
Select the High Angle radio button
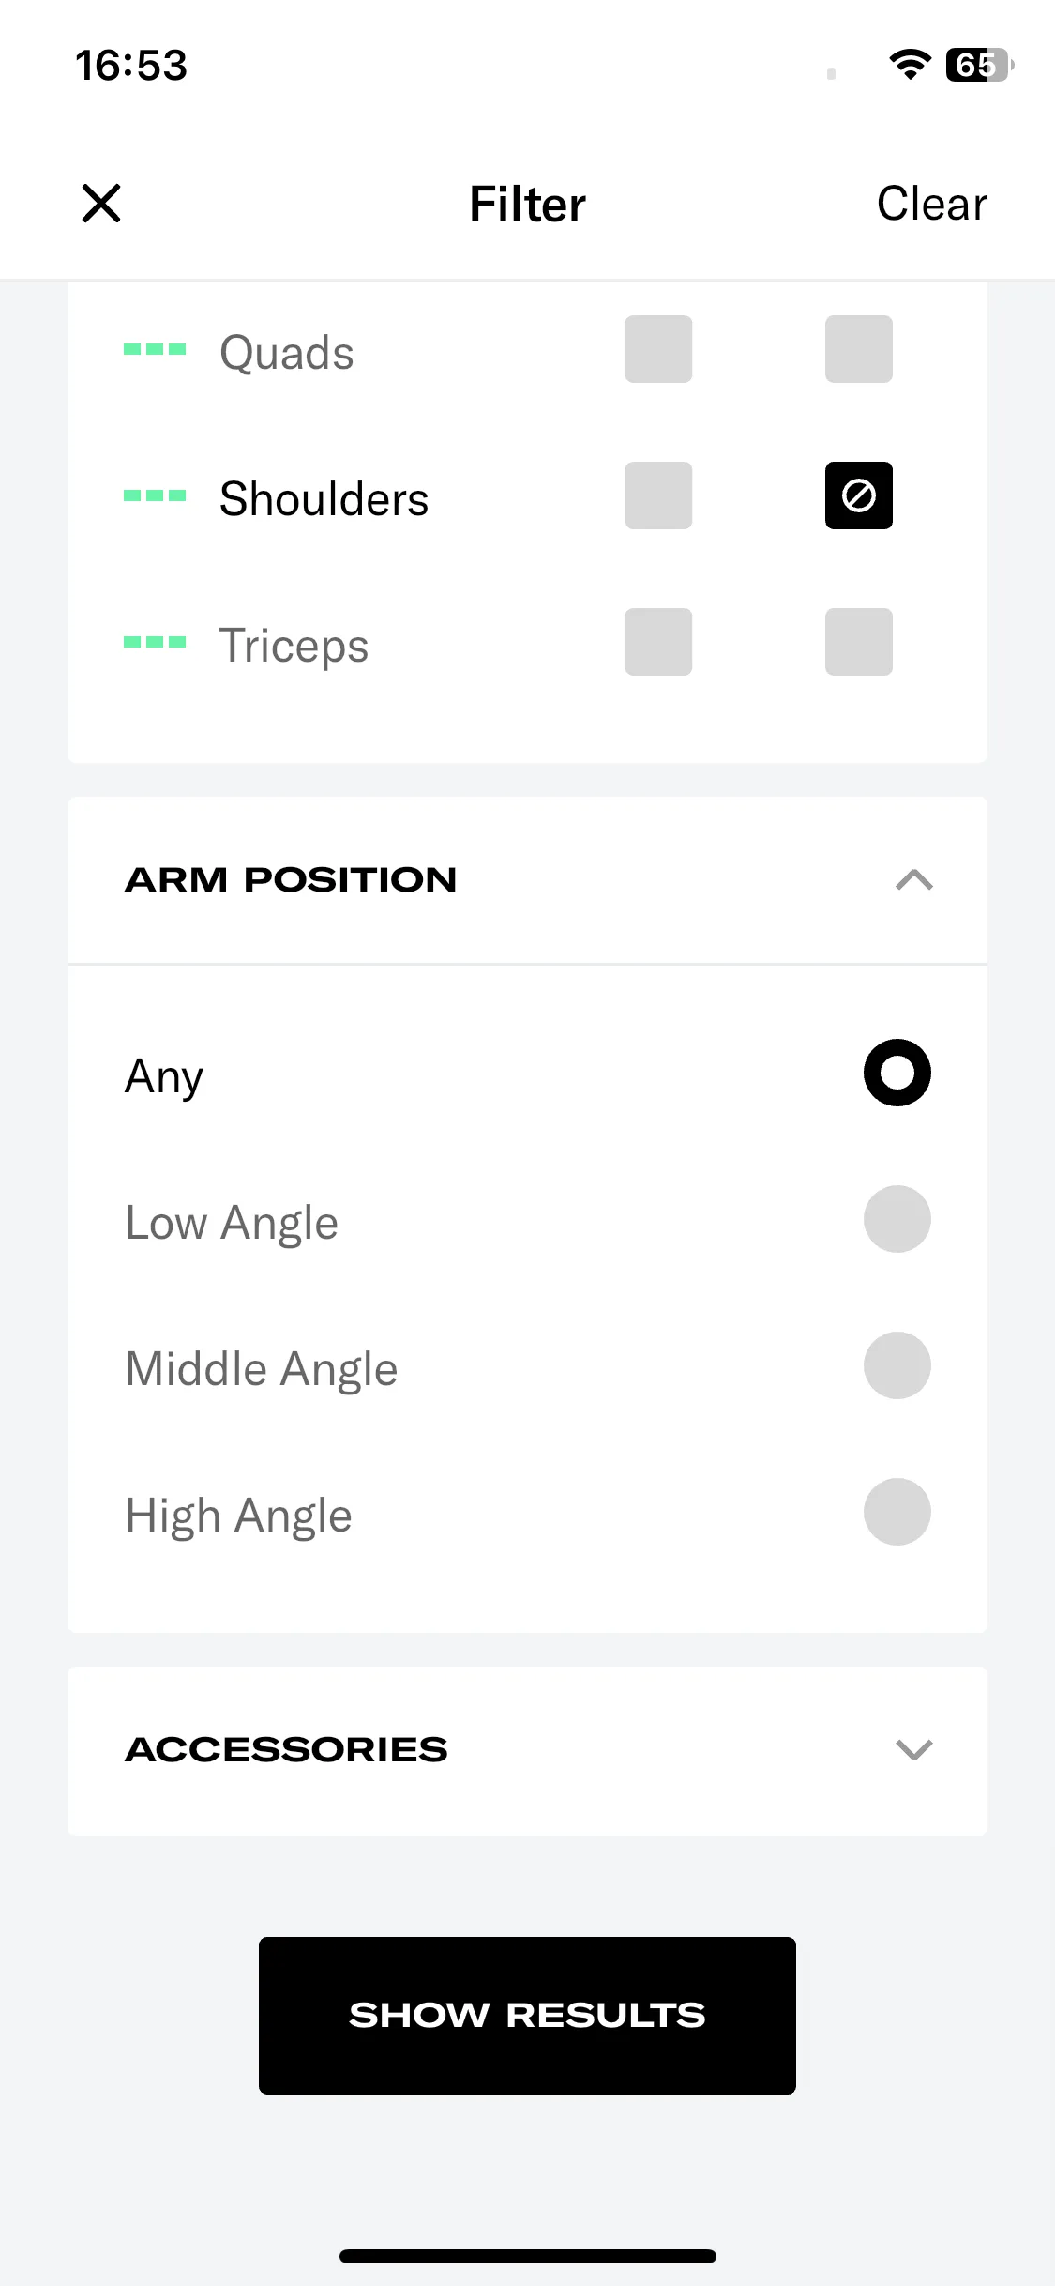point(897,1512)
